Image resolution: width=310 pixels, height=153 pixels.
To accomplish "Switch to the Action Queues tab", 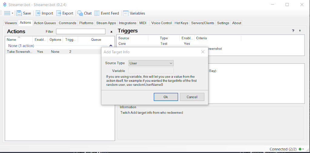I will coord(45,23).
